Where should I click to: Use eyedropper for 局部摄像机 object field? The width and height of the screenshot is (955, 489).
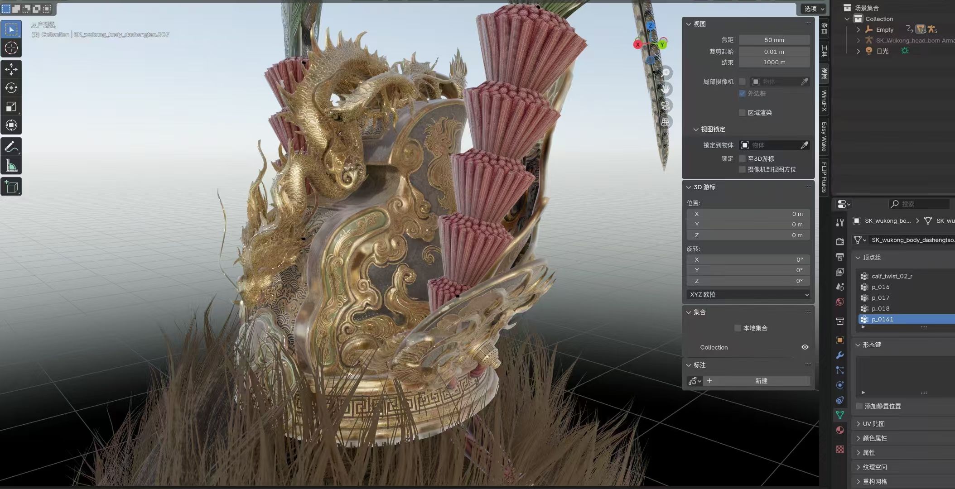point(804,81)
